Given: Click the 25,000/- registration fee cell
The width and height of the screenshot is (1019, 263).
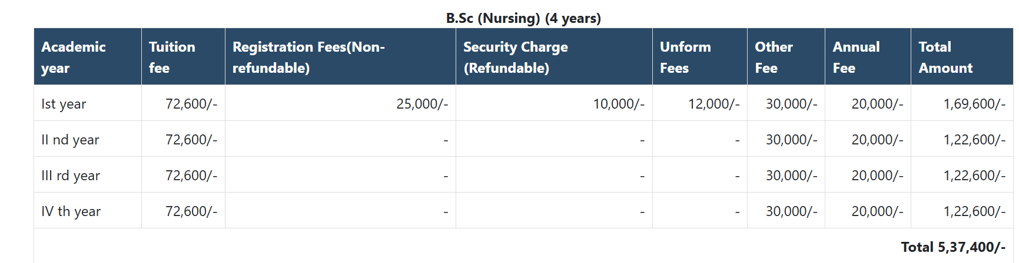Looking at the screenshot, I should [x=421, y=104].
